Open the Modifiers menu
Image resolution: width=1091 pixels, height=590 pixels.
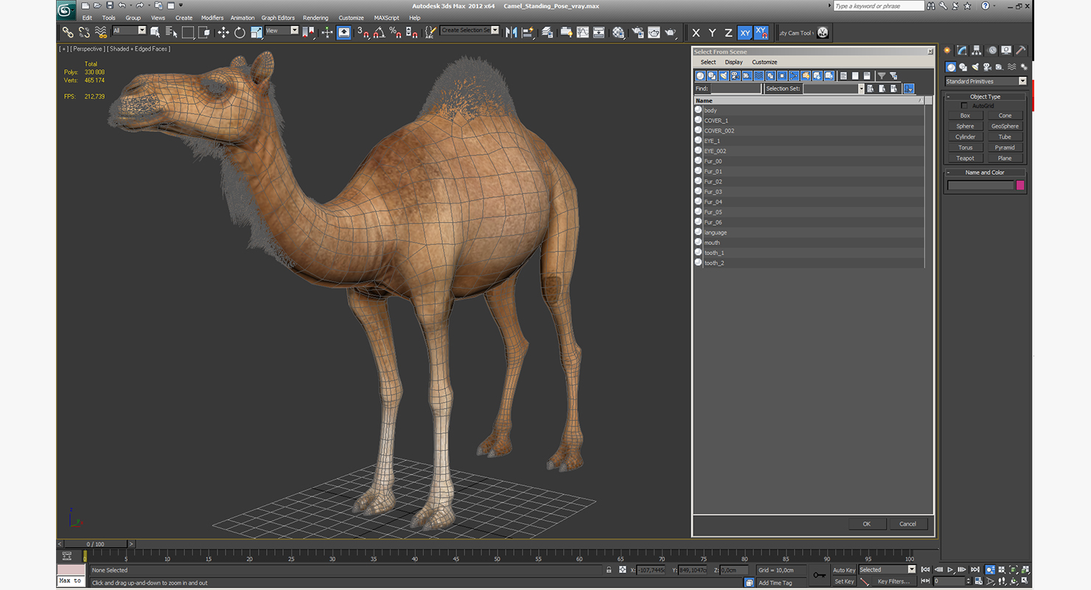point(212,18)
